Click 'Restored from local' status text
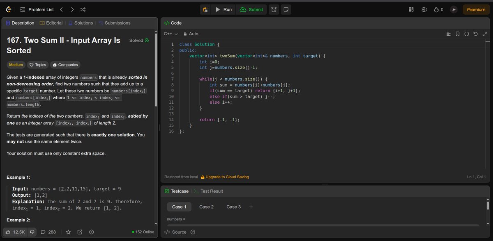 [181, 177]
